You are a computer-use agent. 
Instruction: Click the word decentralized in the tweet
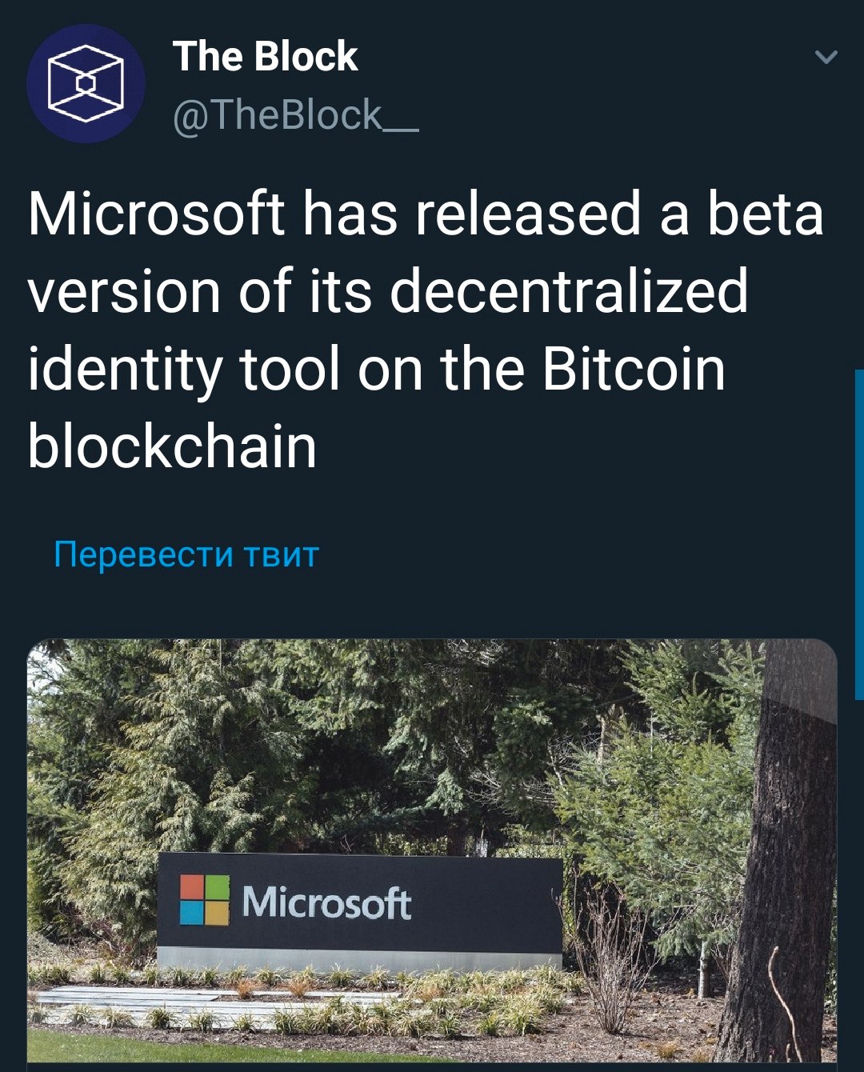click(569, 292)
